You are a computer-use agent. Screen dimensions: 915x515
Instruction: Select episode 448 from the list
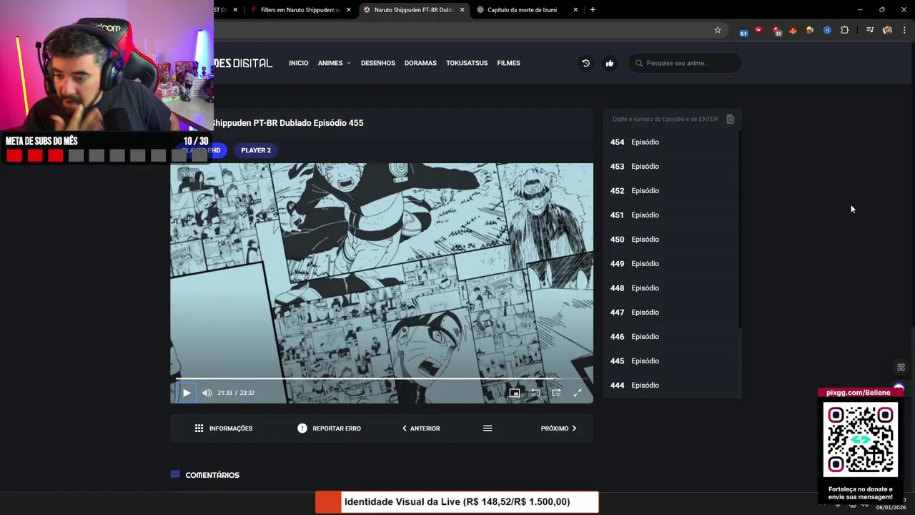pyautogui.click(x=671, y=288)
